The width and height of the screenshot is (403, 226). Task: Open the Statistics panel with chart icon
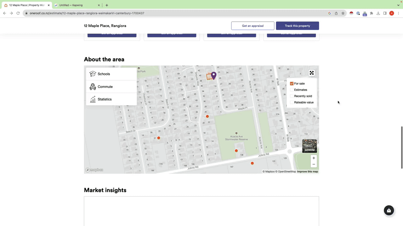point(111,99)
